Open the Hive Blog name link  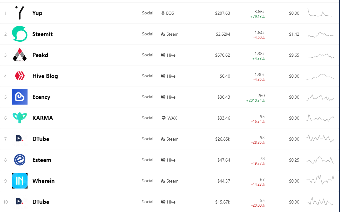click(x=45, y=76)
